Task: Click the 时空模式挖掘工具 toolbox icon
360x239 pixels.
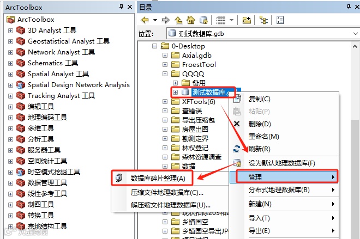Action: coord(21,172)
